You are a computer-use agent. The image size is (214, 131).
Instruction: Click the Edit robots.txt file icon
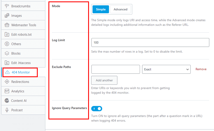coord(7,35)
